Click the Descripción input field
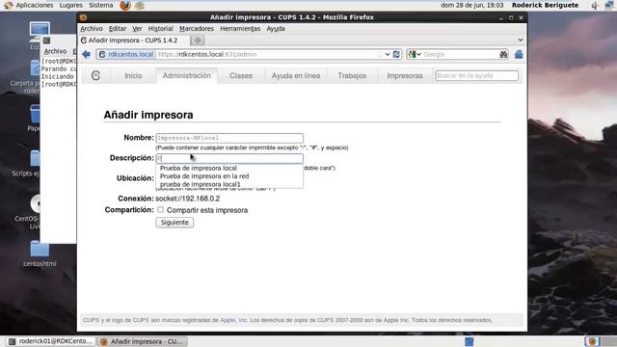The height and width of the screenshot is (347, 617). (x=229, y=158)
